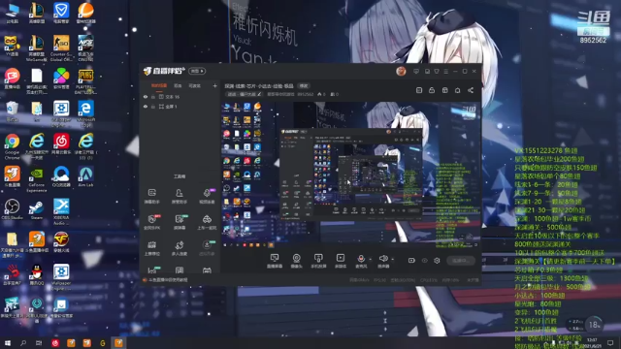Image resolution: width=621 pixels, height=349 pixels.
Task: Click the speaker volume icon
Action: pos(383,259)
